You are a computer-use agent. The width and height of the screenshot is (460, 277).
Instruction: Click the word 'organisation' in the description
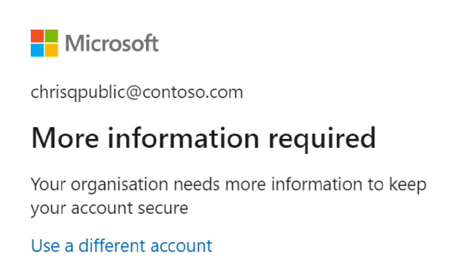tap(119, 185)
